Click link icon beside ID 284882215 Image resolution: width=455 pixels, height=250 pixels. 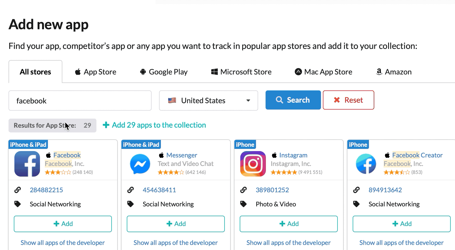[x=18, y=190]
